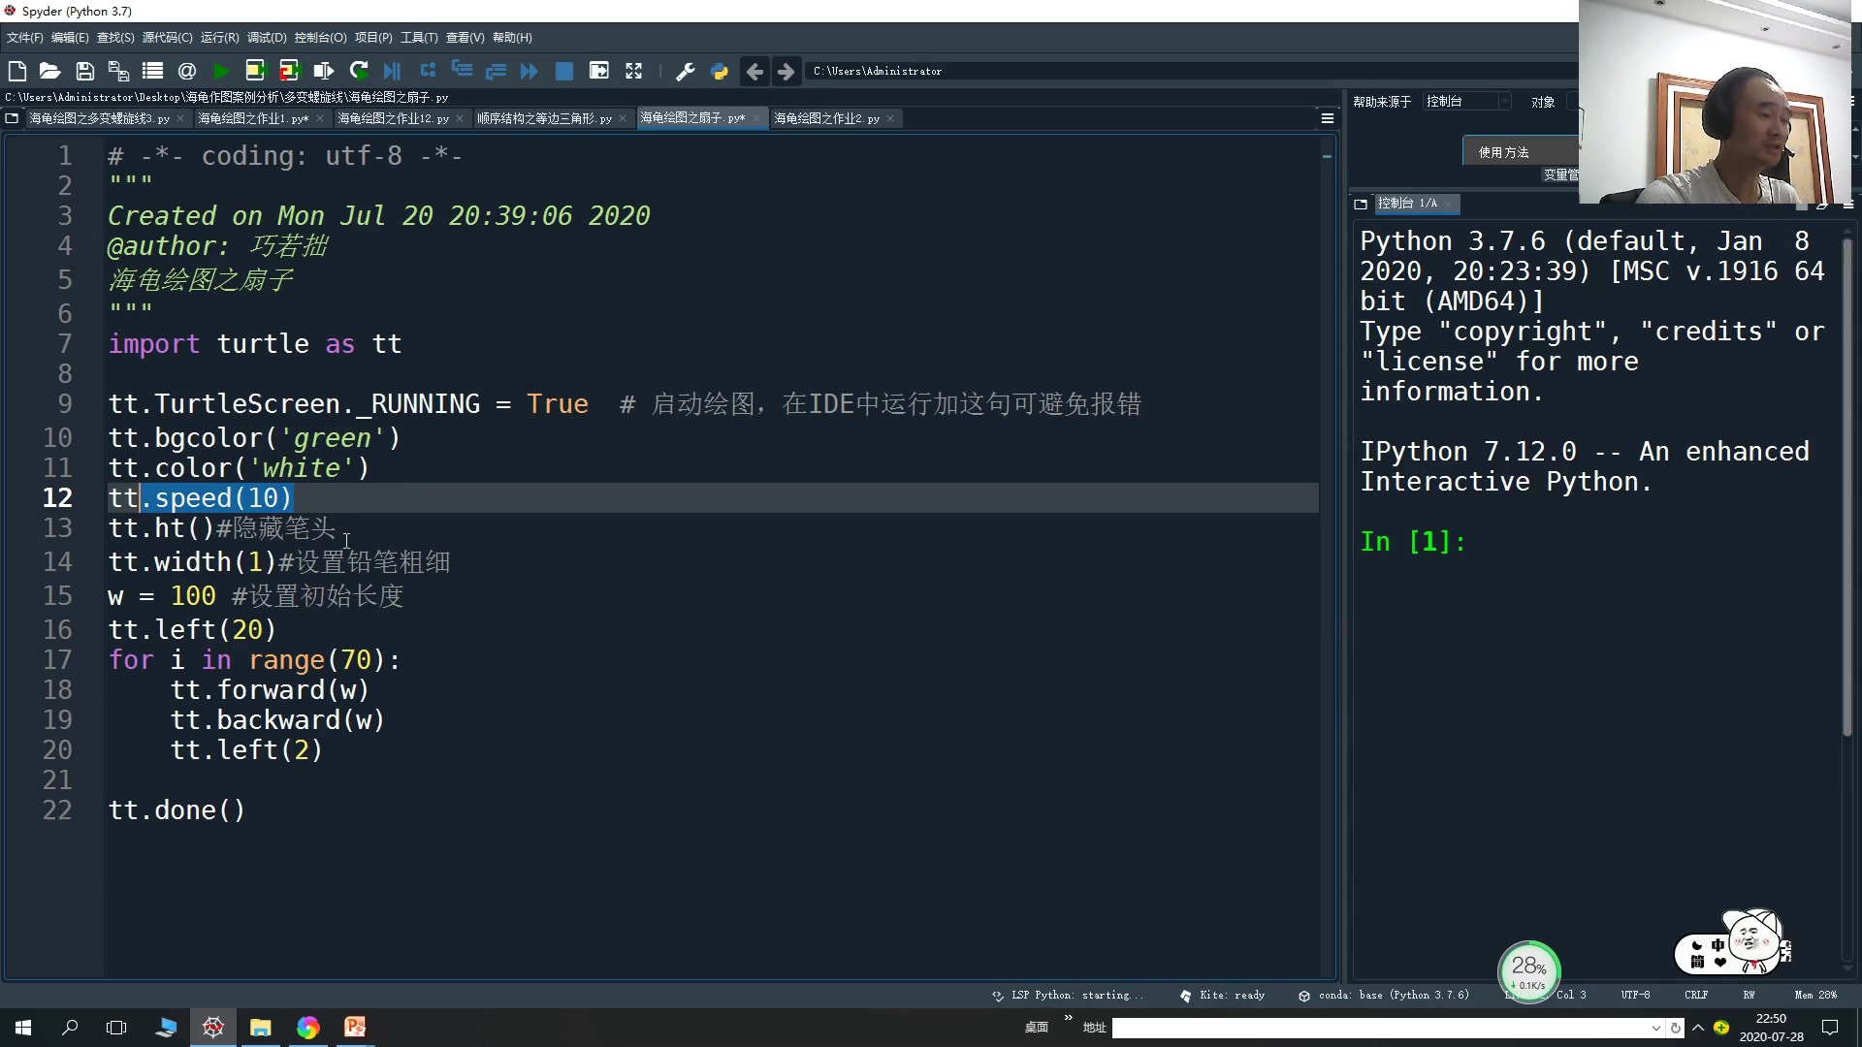This screenshot has height=1047, width=1862.
Task: Open file with the folder icon
Action: point(50,71)
